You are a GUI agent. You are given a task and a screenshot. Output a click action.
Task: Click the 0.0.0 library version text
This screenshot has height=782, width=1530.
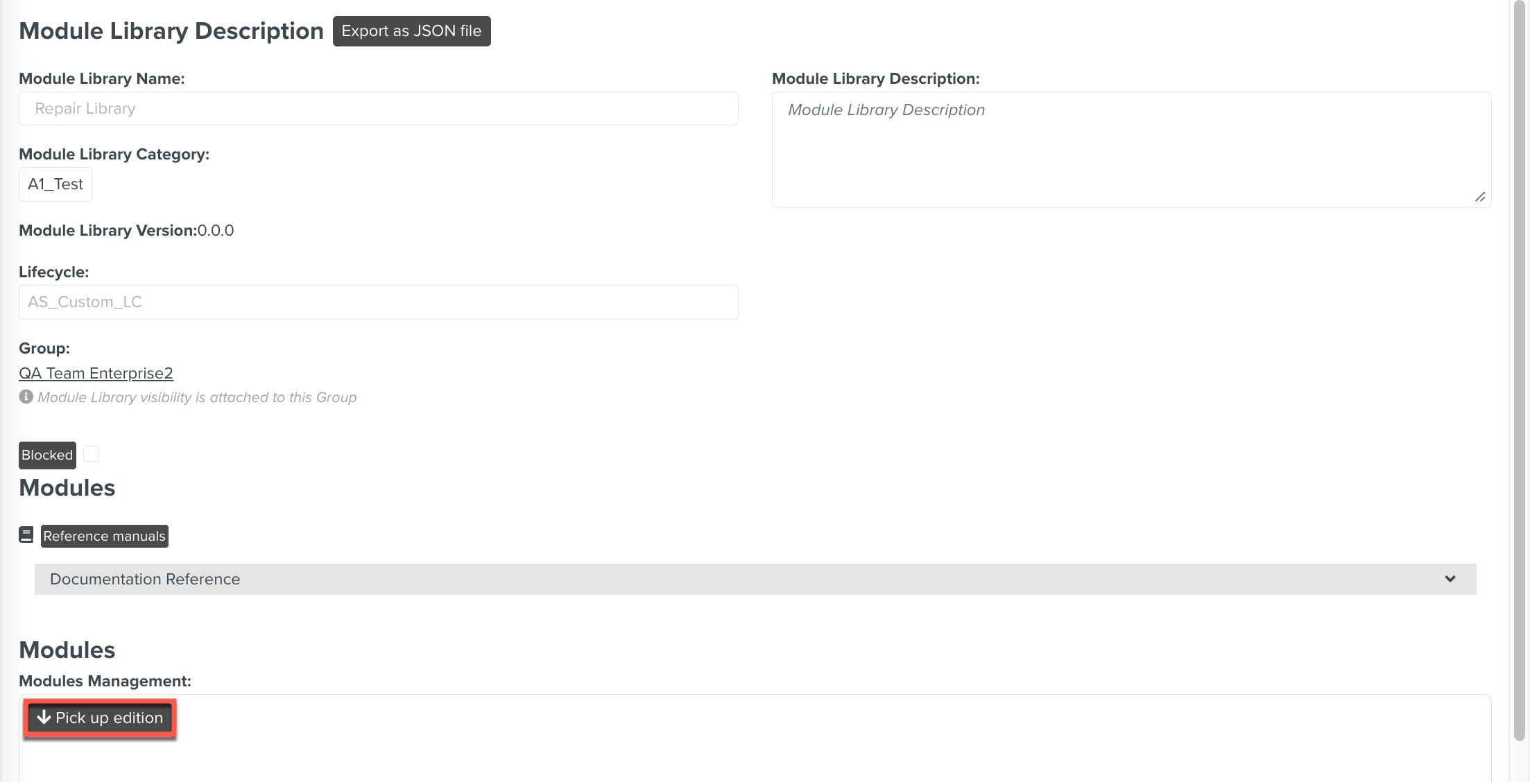(x=216, y=230)
